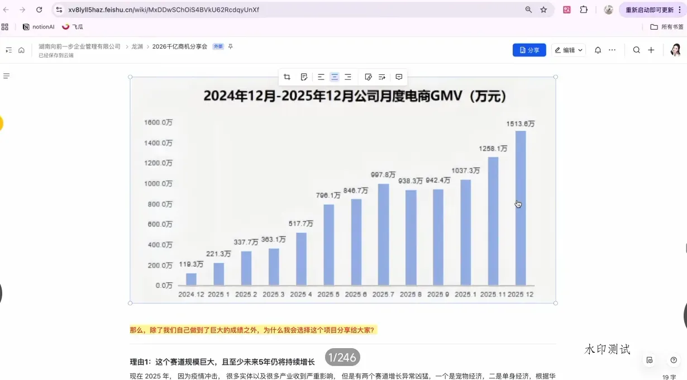Create new content with the plus icon

651,50
